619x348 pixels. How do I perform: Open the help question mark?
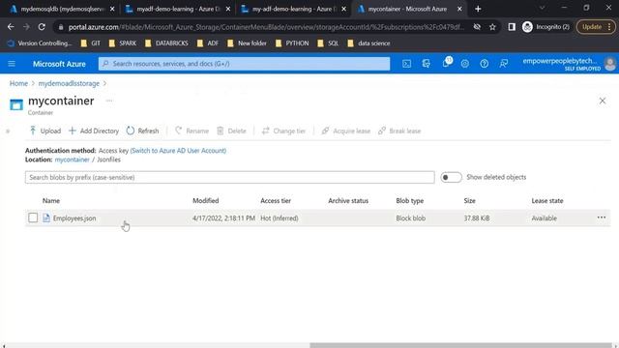click(485, 64)
